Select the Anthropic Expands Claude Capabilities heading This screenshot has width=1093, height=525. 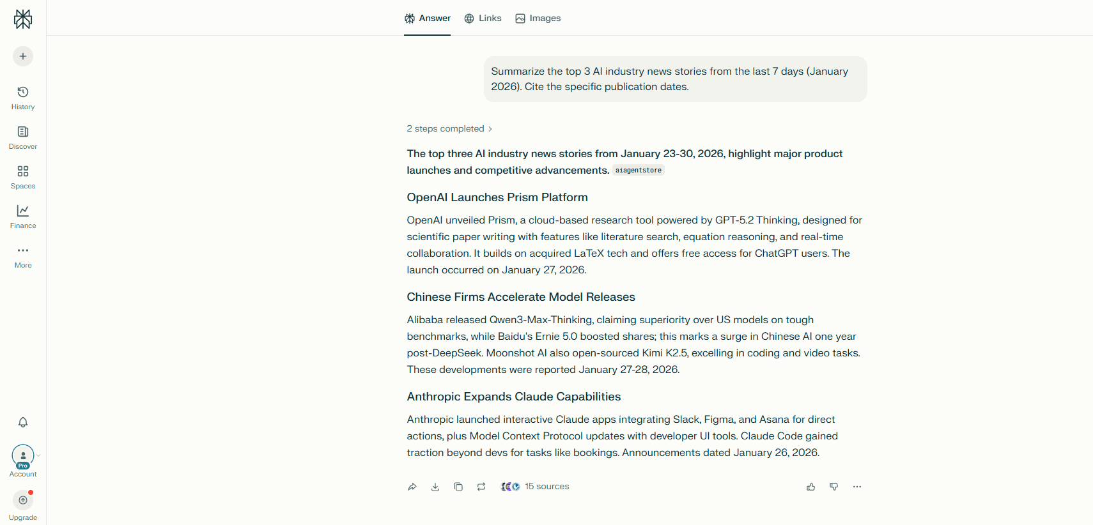pyautogui.click(x=514, y=397)
